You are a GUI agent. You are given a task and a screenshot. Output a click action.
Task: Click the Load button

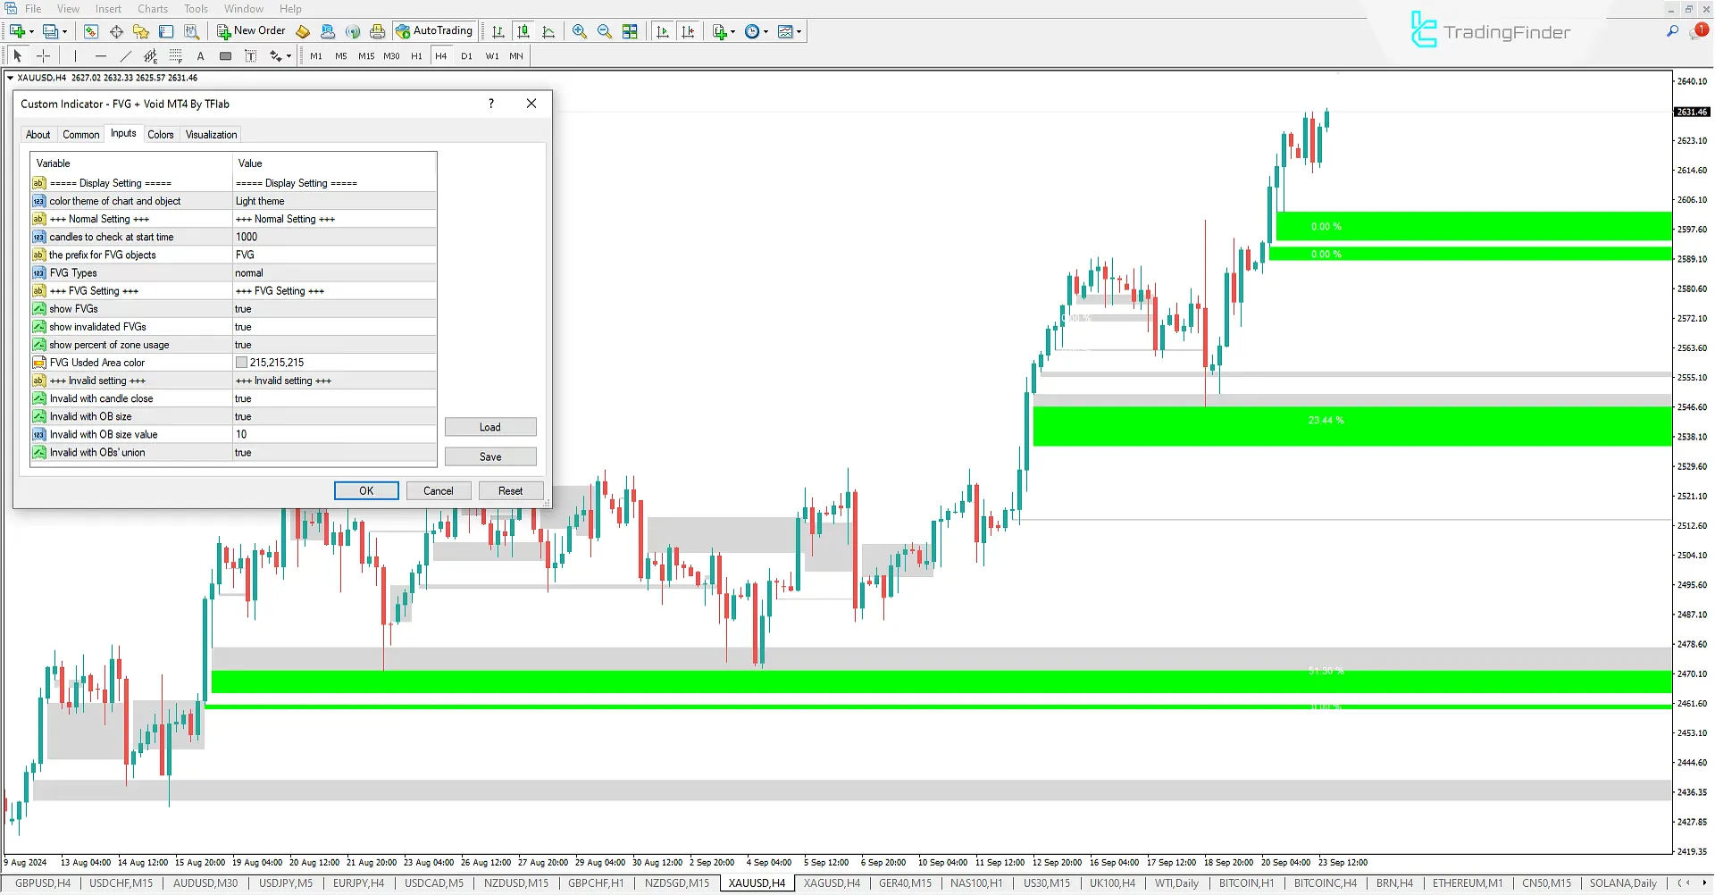click(490, 427)
